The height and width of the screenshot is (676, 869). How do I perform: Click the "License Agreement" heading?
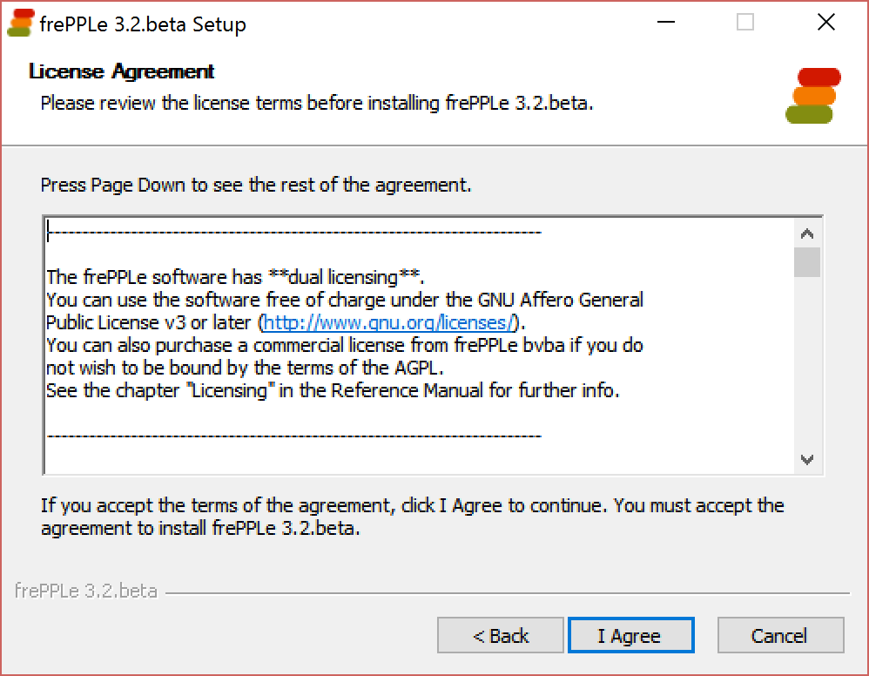(122, 71)
